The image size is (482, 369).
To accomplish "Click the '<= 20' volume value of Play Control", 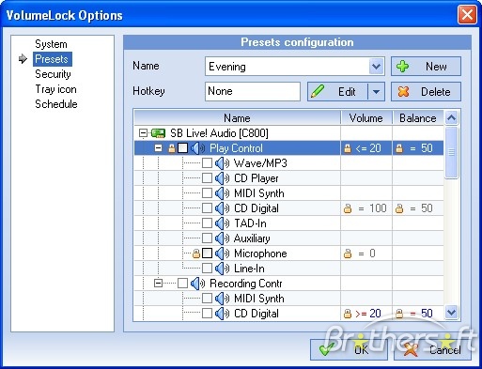I will tap(368, 148).
